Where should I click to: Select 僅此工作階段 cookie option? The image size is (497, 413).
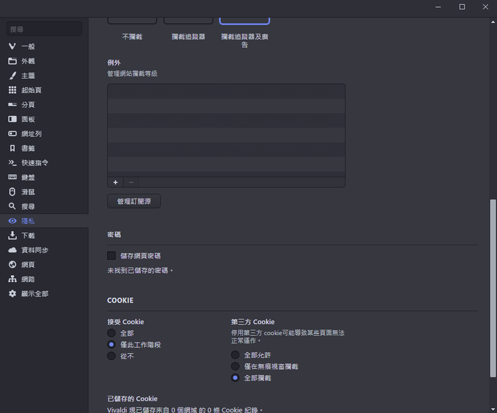tap(111, 345)
